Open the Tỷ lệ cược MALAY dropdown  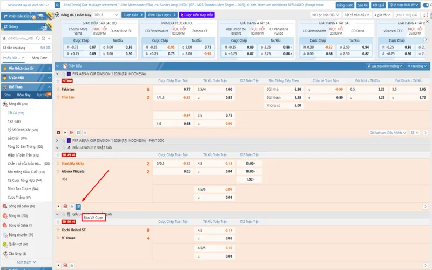click(404, 5)
